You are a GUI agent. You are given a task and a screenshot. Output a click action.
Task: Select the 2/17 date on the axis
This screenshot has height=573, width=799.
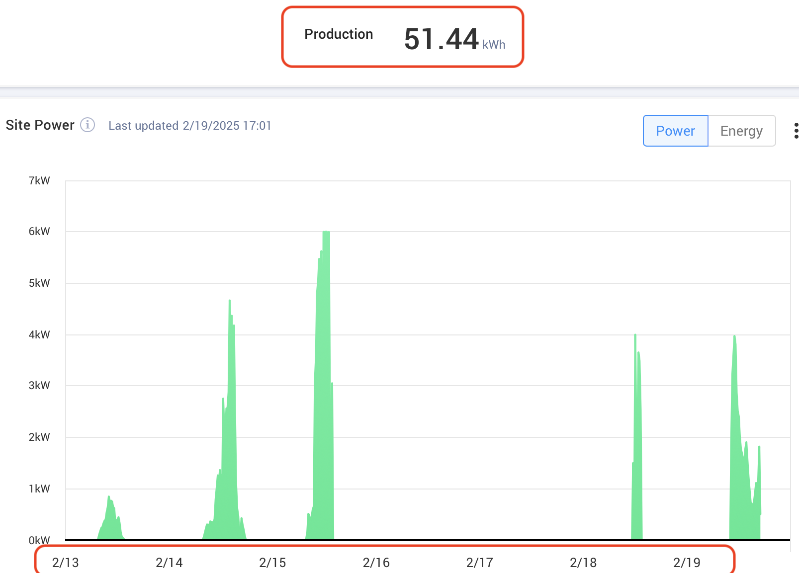point(479,563)
